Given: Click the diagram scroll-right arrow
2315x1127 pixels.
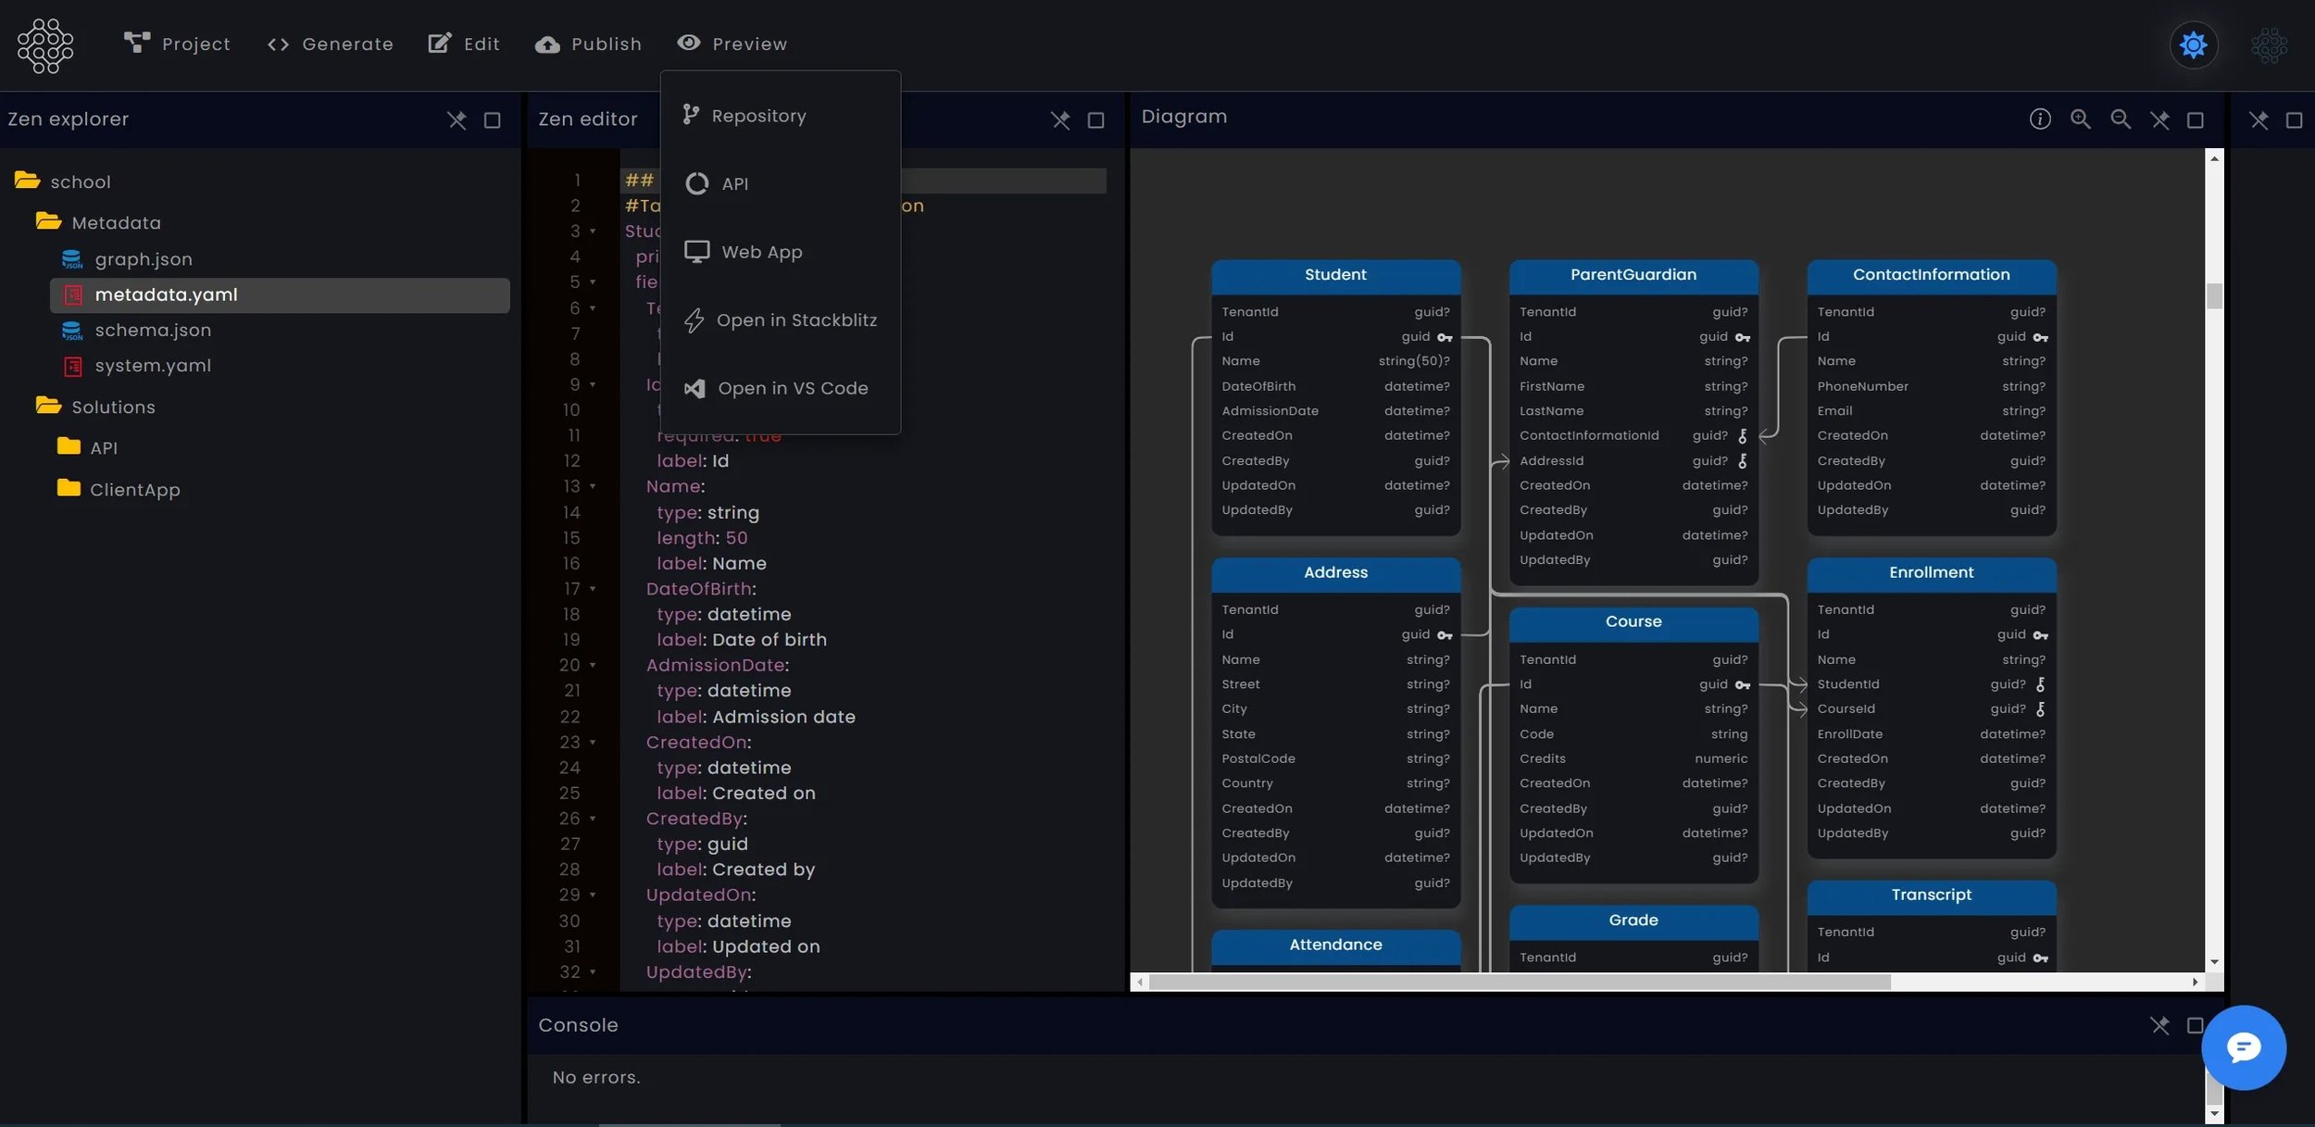Looking at the screenshot, I should pyautogui.click(x=2195, y=982).
